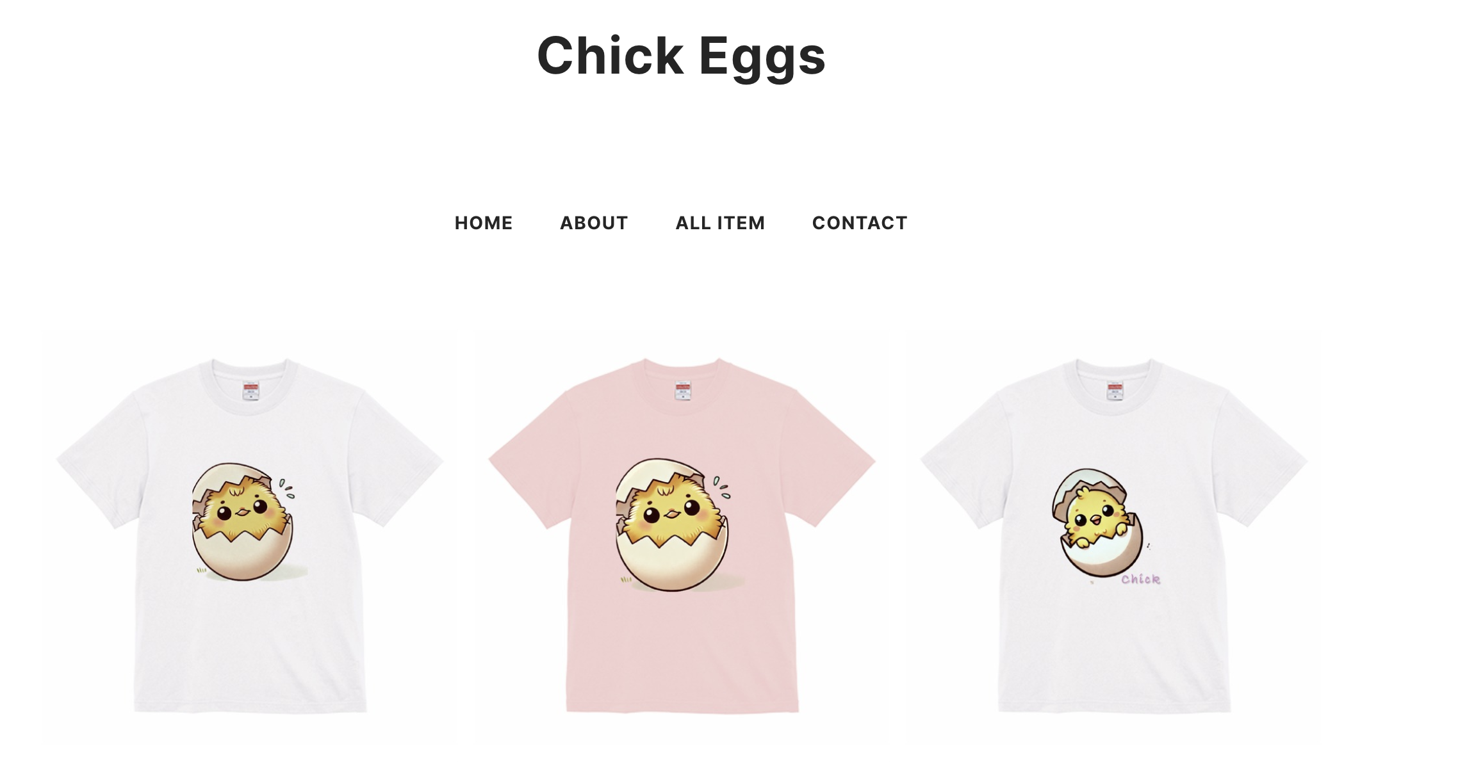Click the Chick Eggs site title
The height and width of the screenshot is (762, 1467).
coord(682,56)
